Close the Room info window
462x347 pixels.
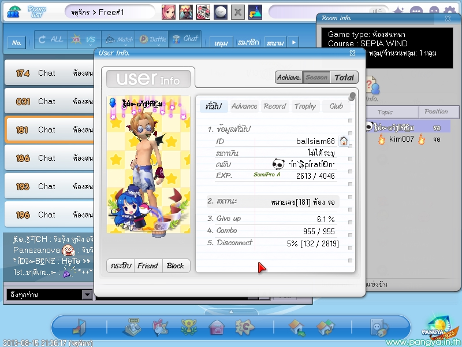click(x=448, y=19)
